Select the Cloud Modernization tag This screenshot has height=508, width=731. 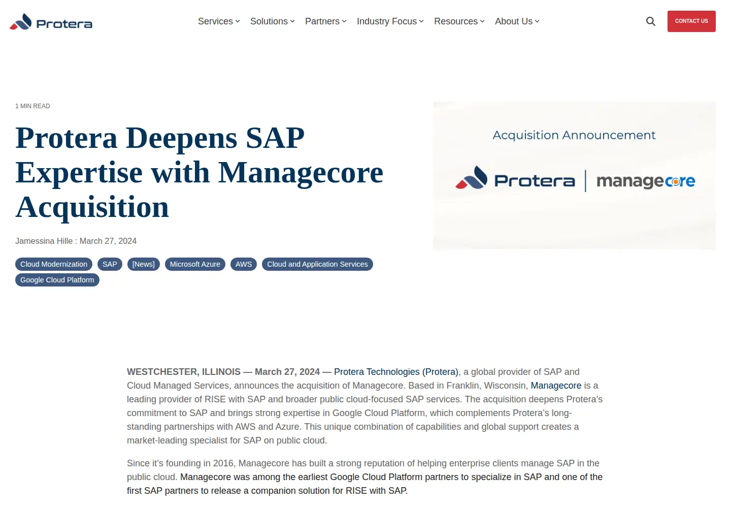54,264
